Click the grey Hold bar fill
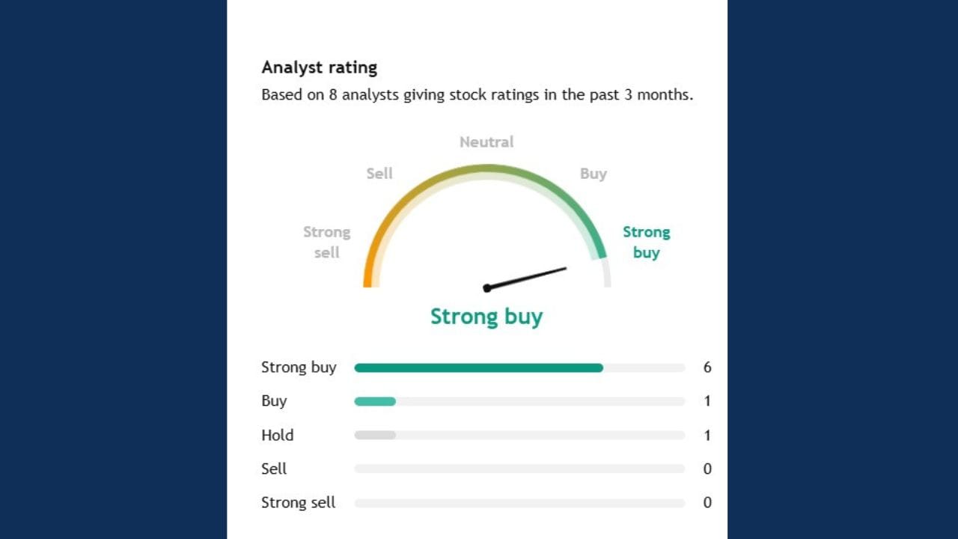This screenshot has width=958, height=539. pos(375,435)
